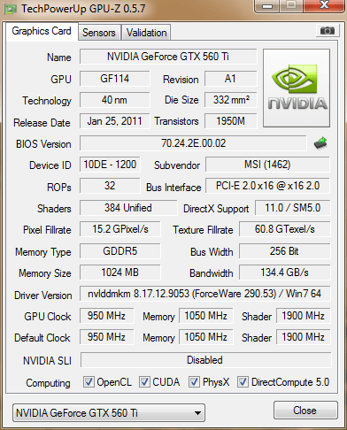Click the NVIDIA logo image
The width and height of the screenshot is (347, 430).
coord(297,88)
